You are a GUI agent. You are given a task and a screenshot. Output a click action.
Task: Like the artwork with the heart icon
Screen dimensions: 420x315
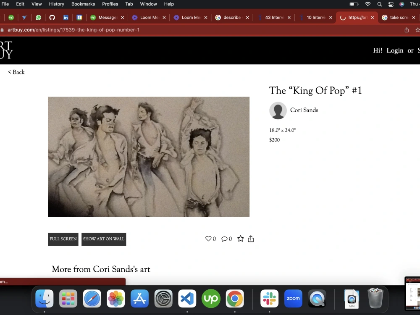point(208,239)
